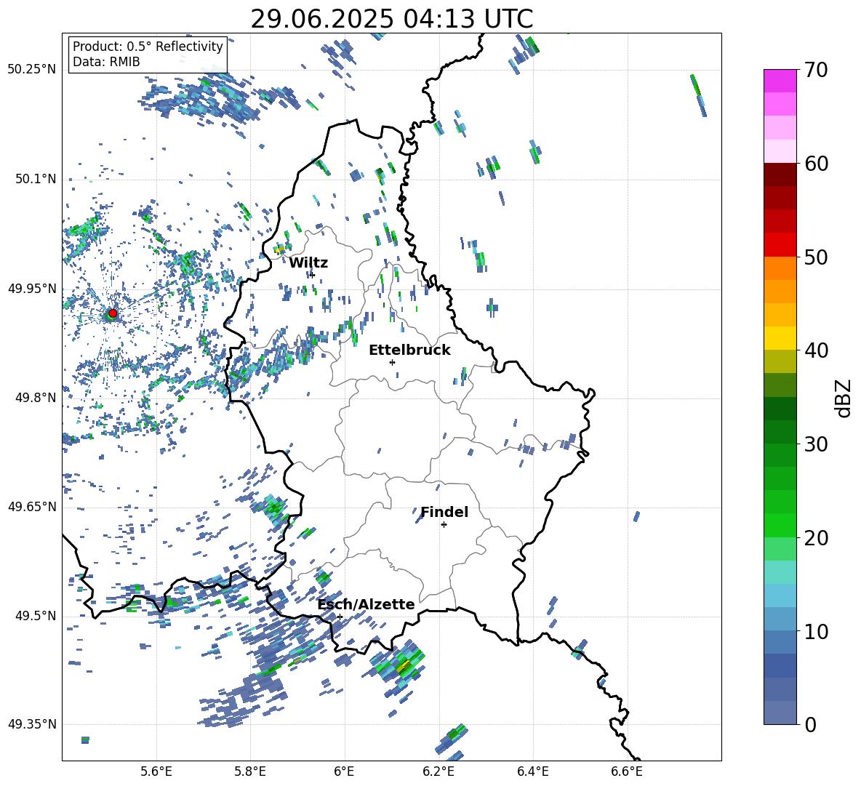Click the 70 label on the colorbar
The height and width of the screenshot is (786, 861).
(x=817, y=70)
